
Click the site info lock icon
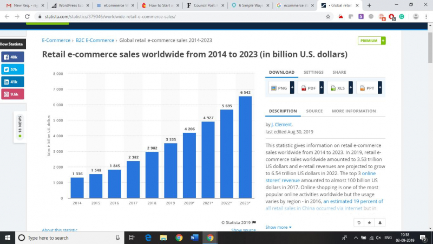coord(40,17)
